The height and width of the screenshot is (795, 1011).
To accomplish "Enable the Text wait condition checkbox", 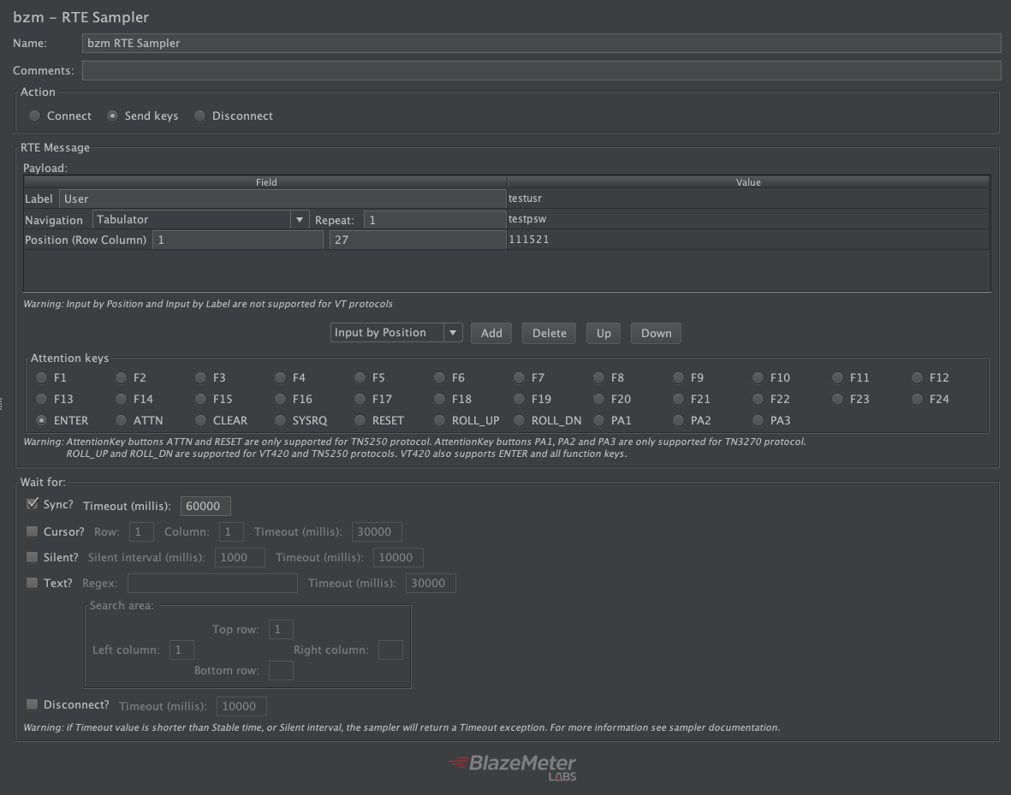I will pyautogui.click(x=32, y=583).
